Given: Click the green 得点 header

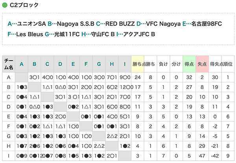Looking at the screenshot, I should pos(189,64).
